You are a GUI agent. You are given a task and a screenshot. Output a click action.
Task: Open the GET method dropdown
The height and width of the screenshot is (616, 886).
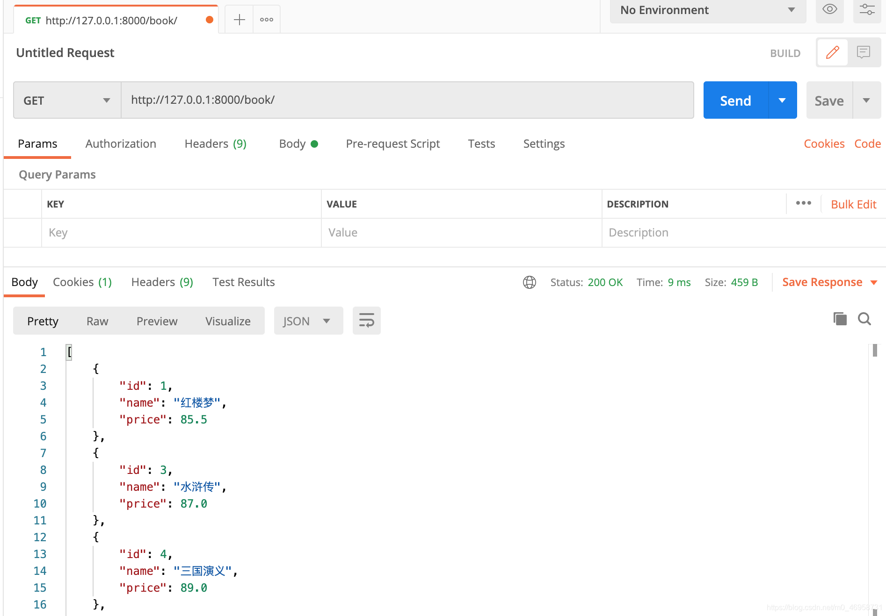click(x=67, y=100)
